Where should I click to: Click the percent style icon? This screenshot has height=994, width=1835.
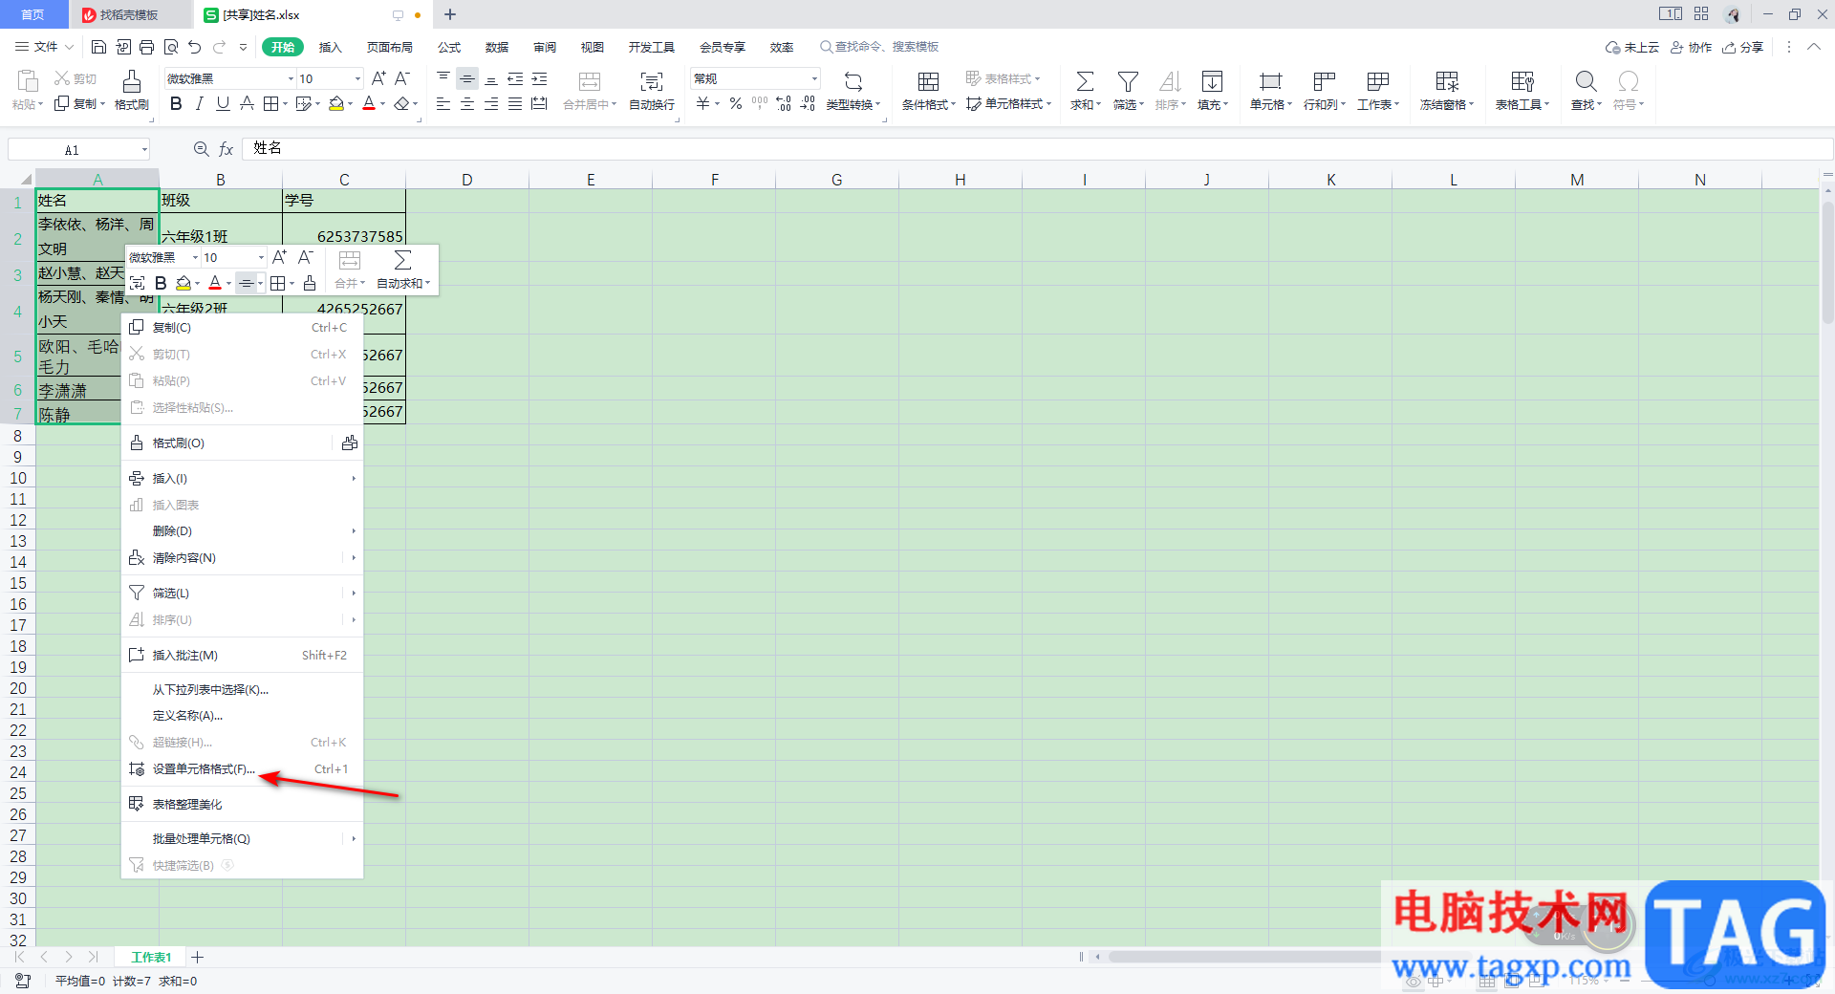[x=736, y=104]
